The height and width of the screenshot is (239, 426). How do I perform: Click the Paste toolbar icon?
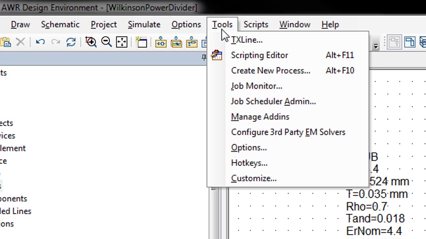click(x=5, y=42)
